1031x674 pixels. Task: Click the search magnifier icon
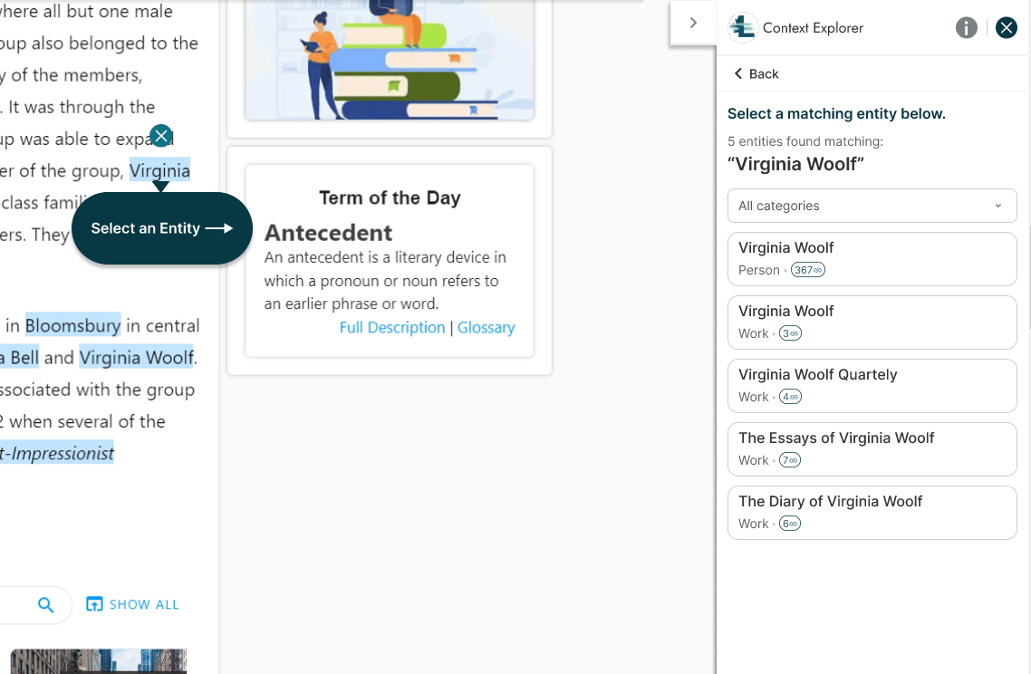coord(45,605)
